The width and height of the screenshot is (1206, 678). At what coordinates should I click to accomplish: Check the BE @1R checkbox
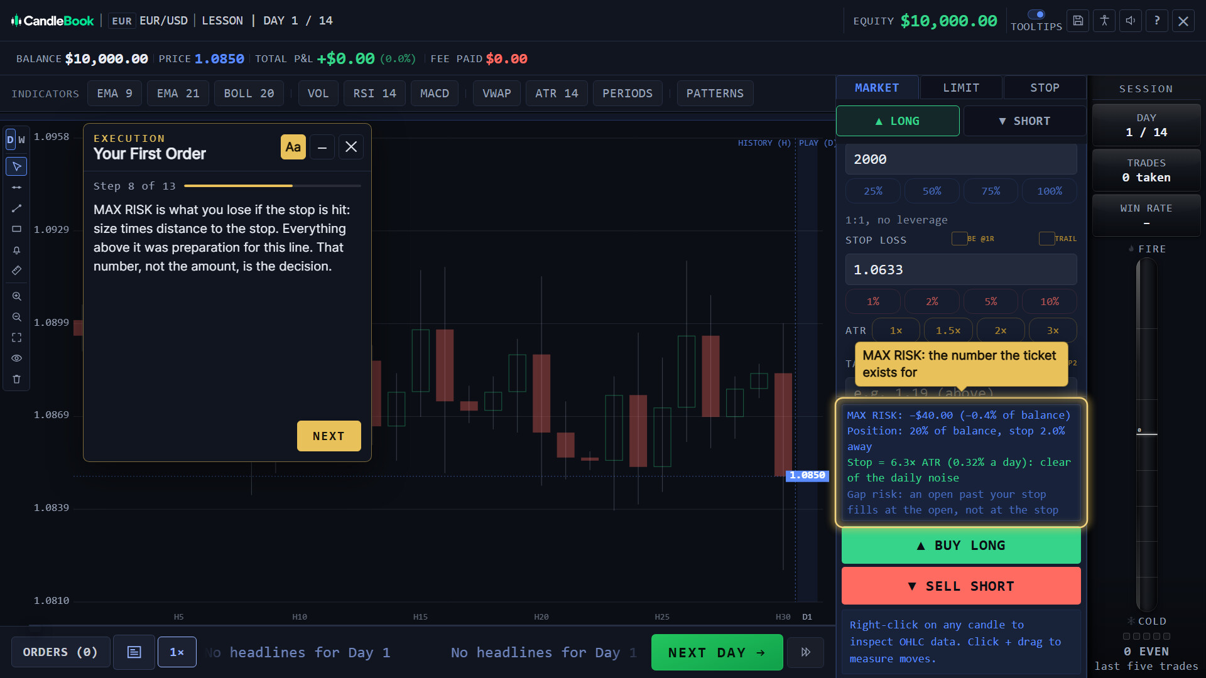959,239
